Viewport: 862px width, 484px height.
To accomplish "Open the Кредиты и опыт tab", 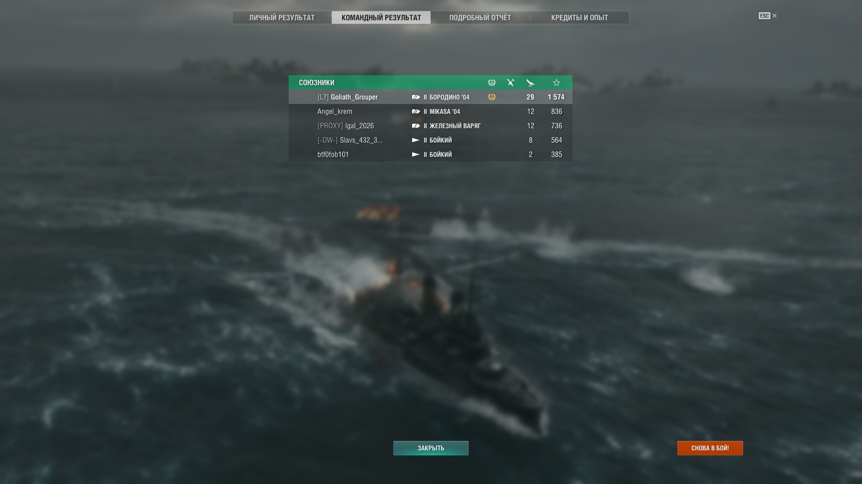I will [x=580, y=17].
